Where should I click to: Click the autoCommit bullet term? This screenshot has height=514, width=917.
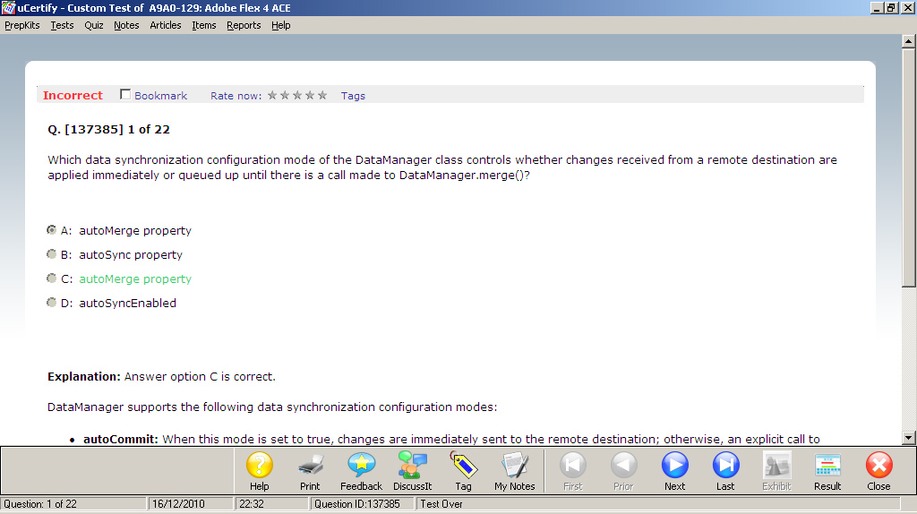121,439
